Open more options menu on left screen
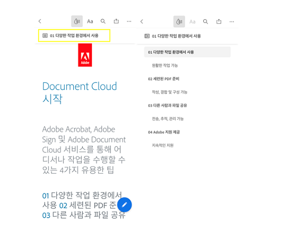 coord(129,22)
